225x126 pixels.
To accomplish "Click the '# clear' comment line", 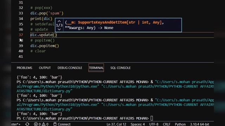I will [38, 51].
